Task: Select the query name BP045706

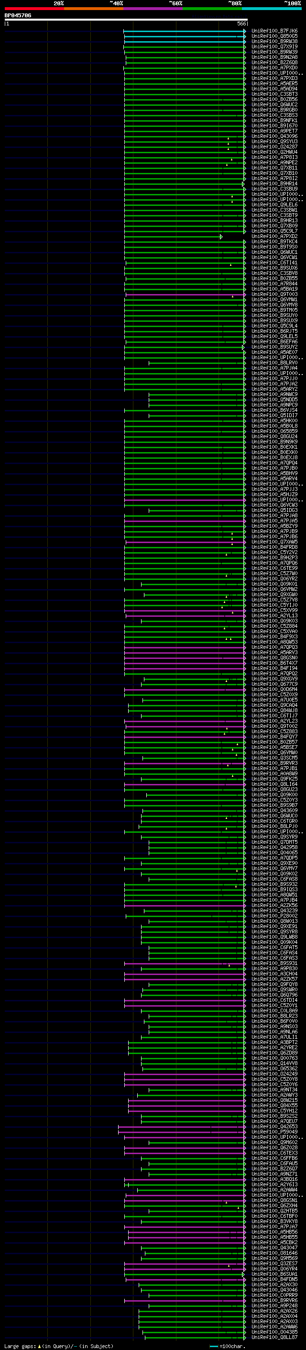Action: point(18,15)
